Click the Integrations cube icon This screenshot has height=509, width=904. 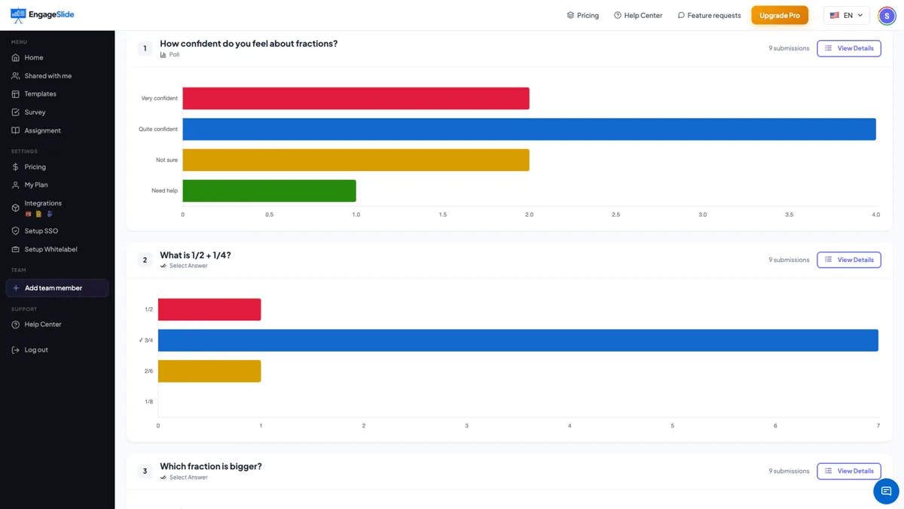coord(16,208)
